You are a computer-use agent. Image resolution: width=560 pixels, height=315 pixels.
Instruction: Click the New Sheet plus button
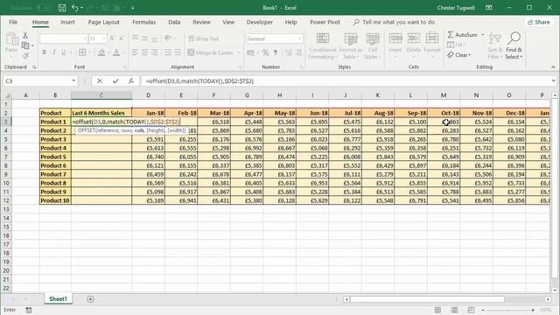(x=90, y=299)
